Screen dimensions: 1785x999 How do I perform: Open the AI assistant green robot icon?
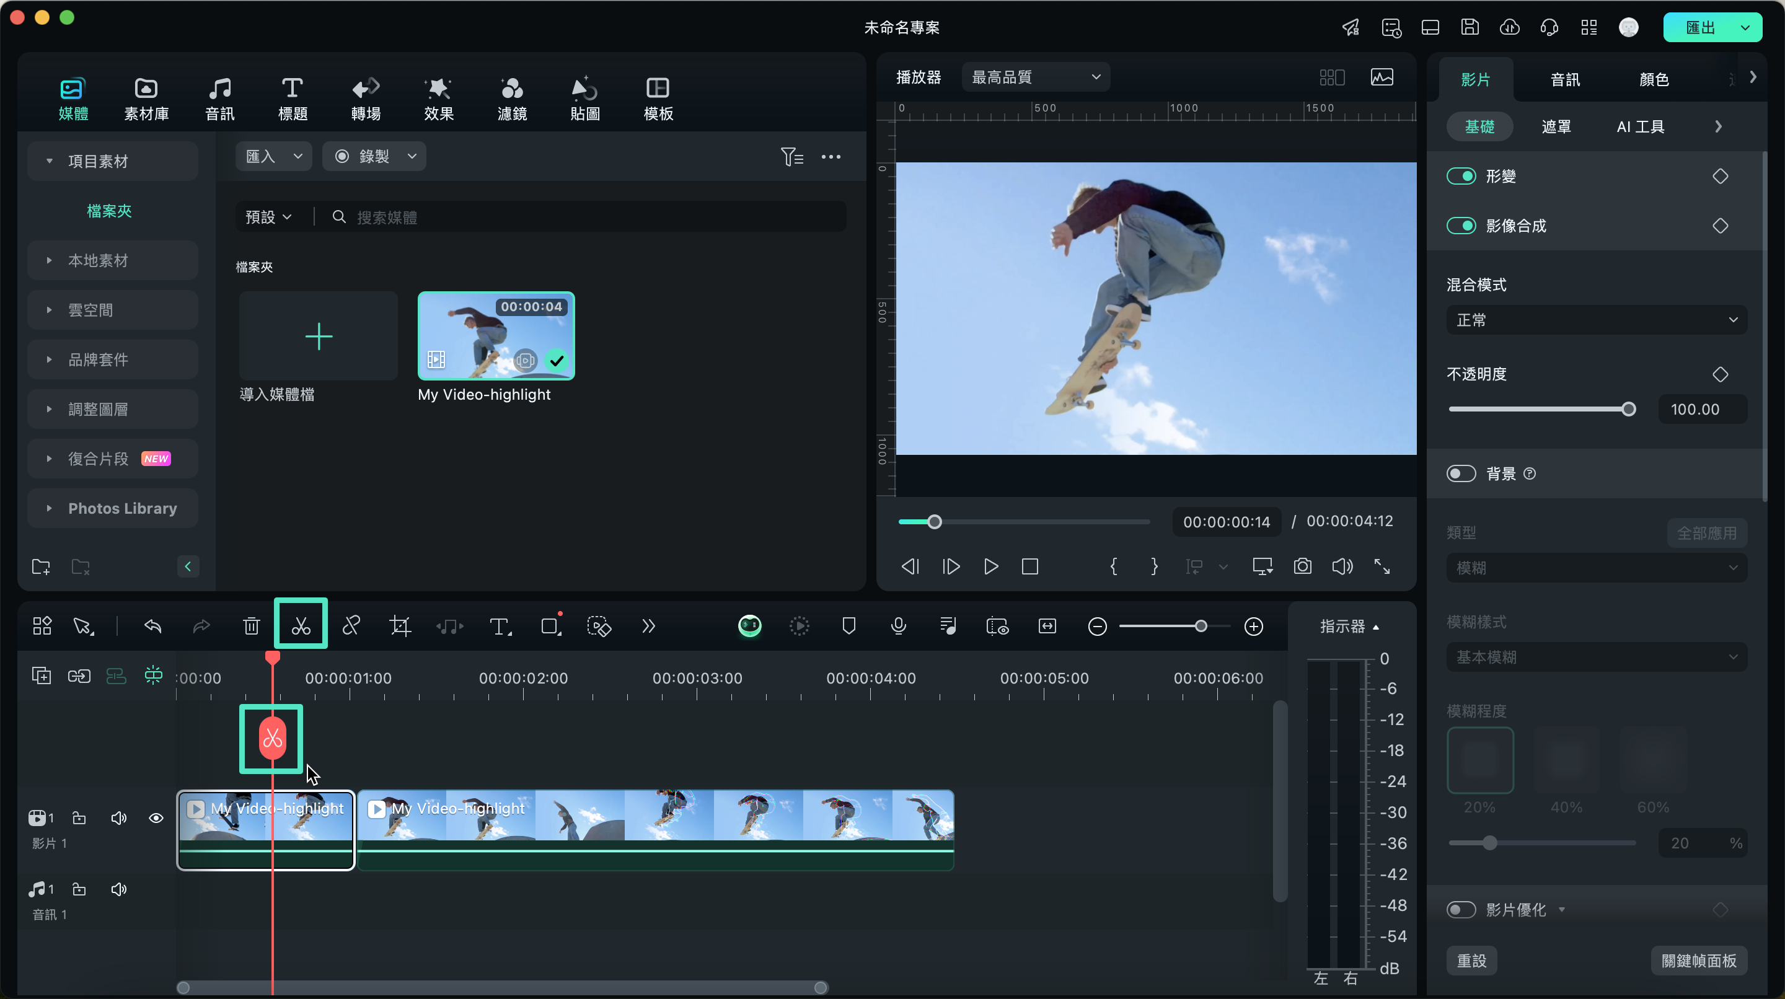pos(749,627)
